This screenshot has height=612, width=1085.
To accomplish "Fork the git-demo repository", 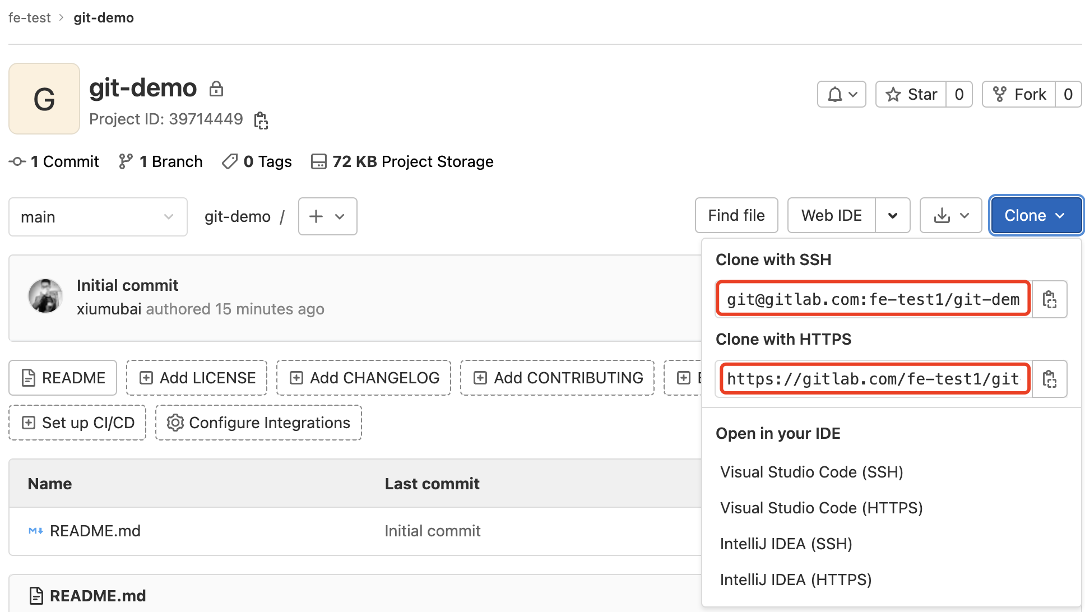I will click(x=1019, y=94).
